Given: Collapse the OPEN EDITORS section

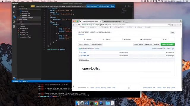Looking at the screenshot, I should click(22, 9).
